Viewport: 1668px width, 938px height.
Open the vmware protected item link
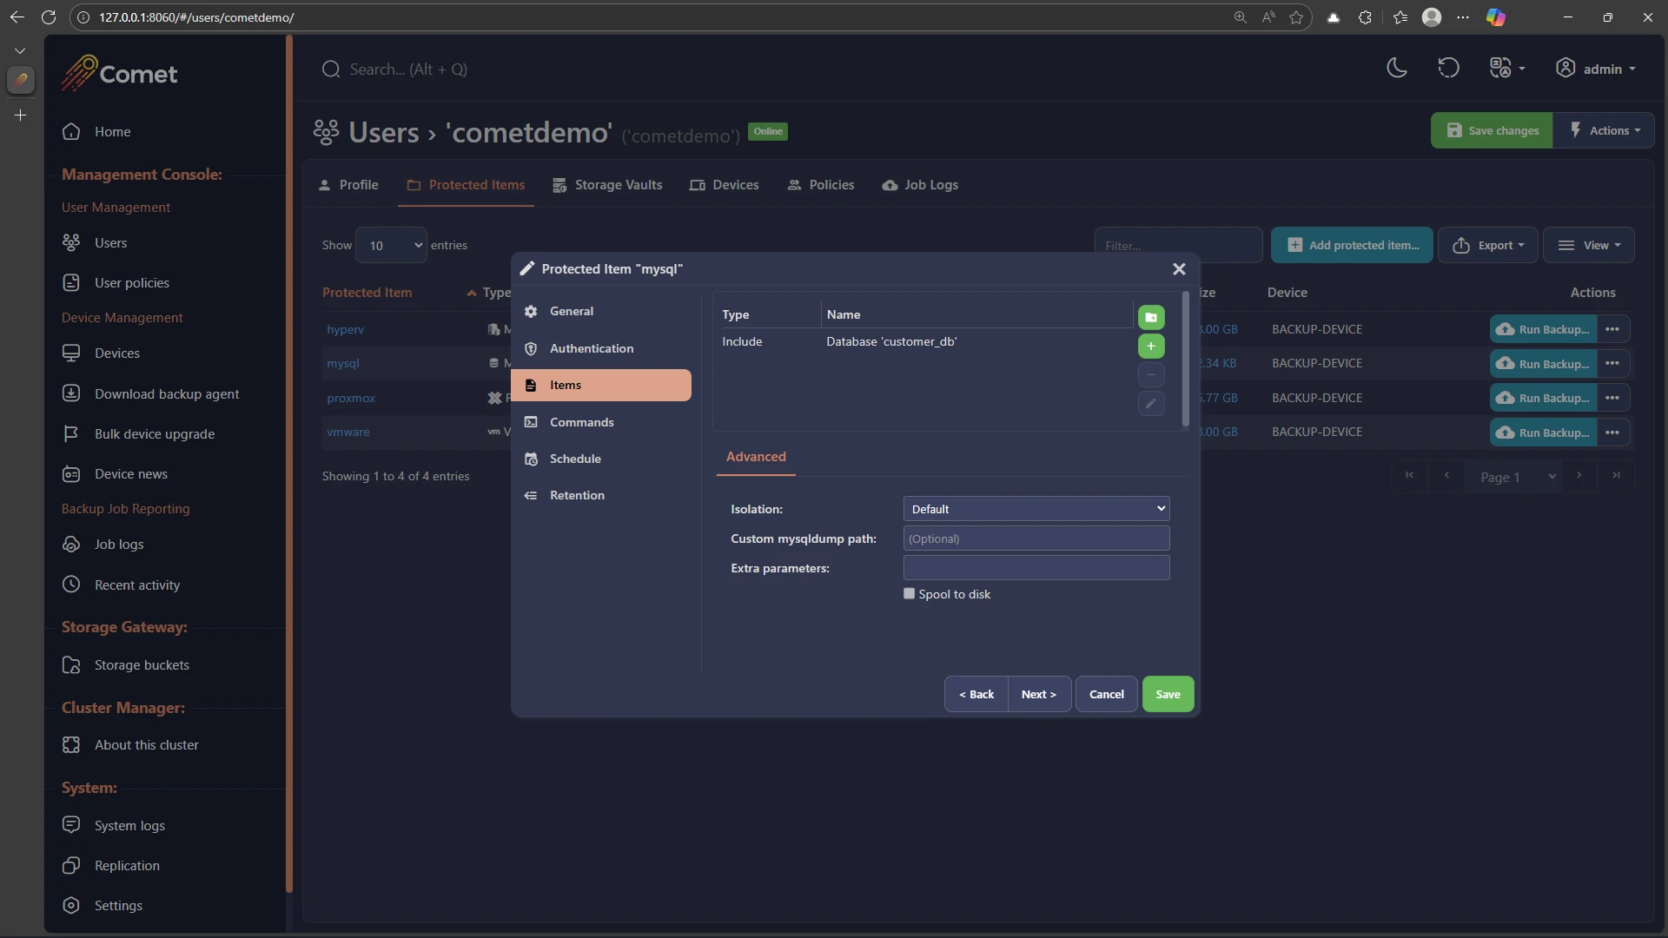coord(347,432)
